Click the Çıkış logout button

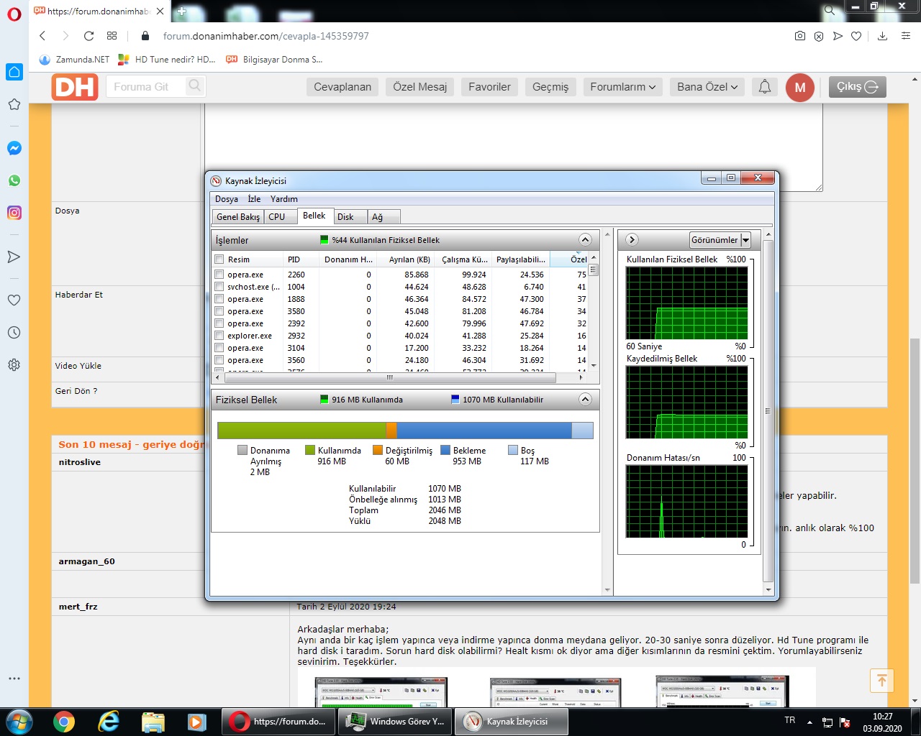[857, 87]
